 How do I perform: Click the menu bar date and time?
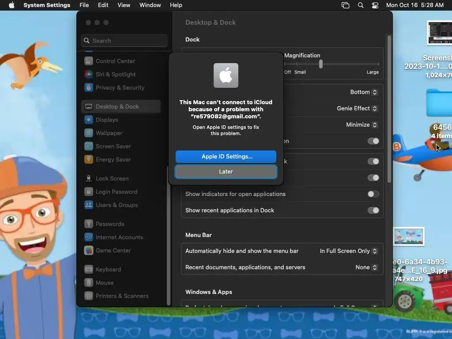(414, 5)
